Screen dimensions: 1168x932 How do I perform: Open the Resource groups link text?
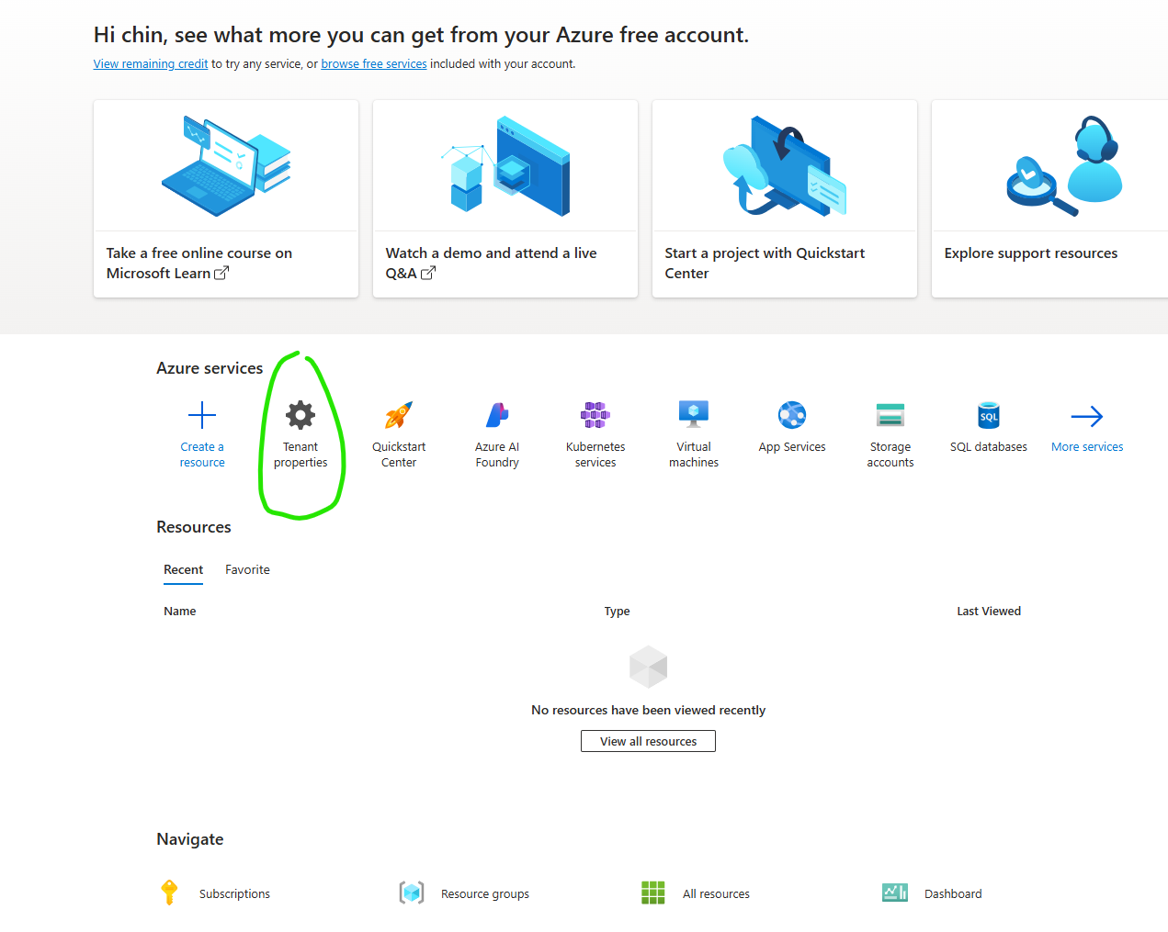tap(485, 893)
